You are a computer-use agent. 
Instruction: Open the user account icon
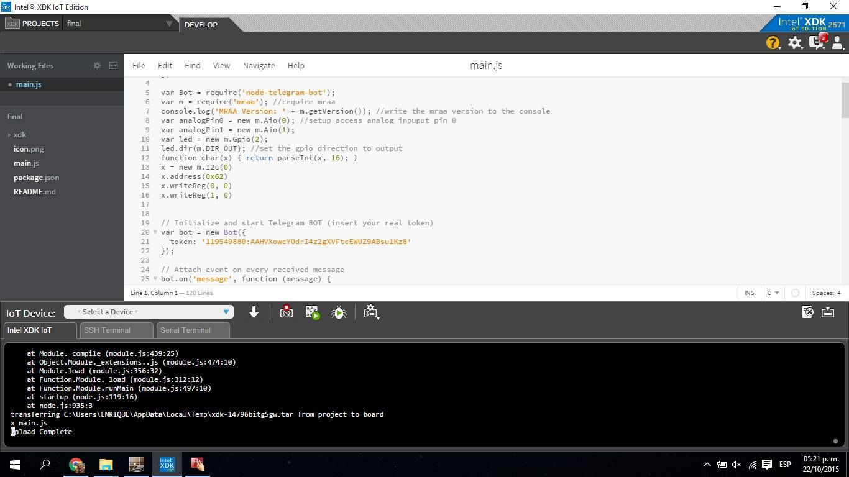pyautogui.click(x=837, y=43)
